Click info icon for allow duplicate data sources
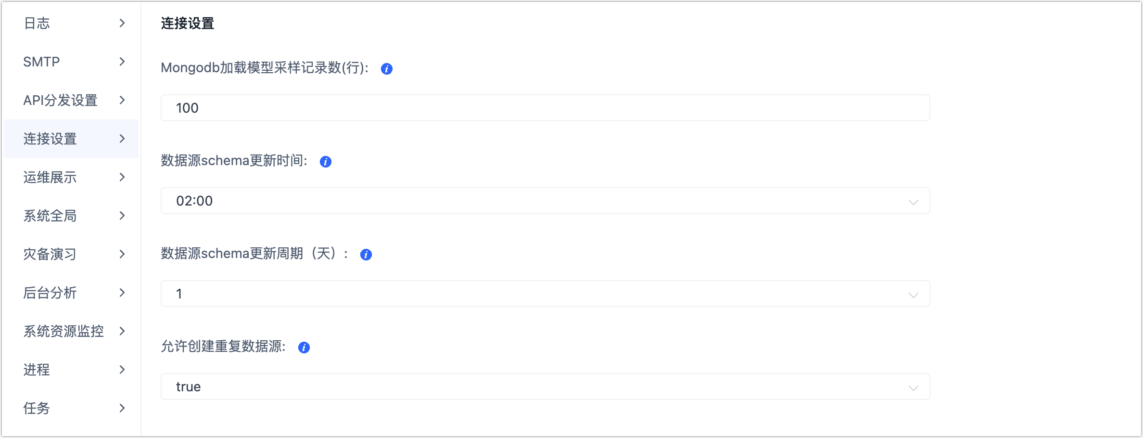This screenshot has width=1143, height=438. (304, 348)
